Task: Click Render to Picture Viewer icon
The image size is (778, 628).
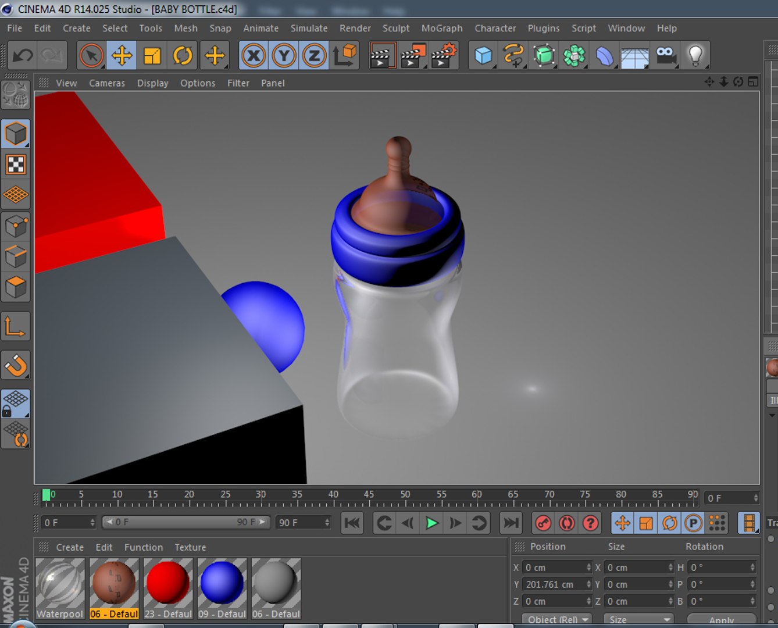Action: click(413, 56)
